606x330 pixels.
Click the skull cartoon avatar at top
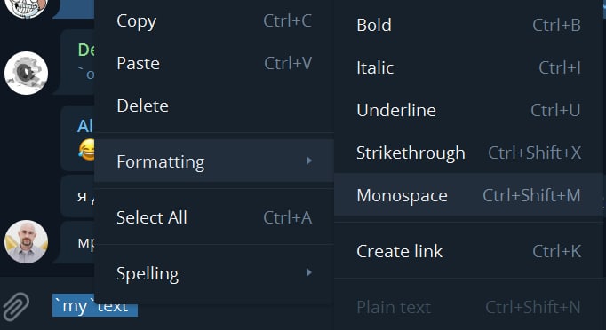click(x=27, y=6)
